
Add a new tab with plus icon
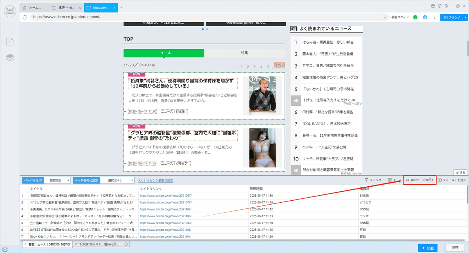click(121, 8)
